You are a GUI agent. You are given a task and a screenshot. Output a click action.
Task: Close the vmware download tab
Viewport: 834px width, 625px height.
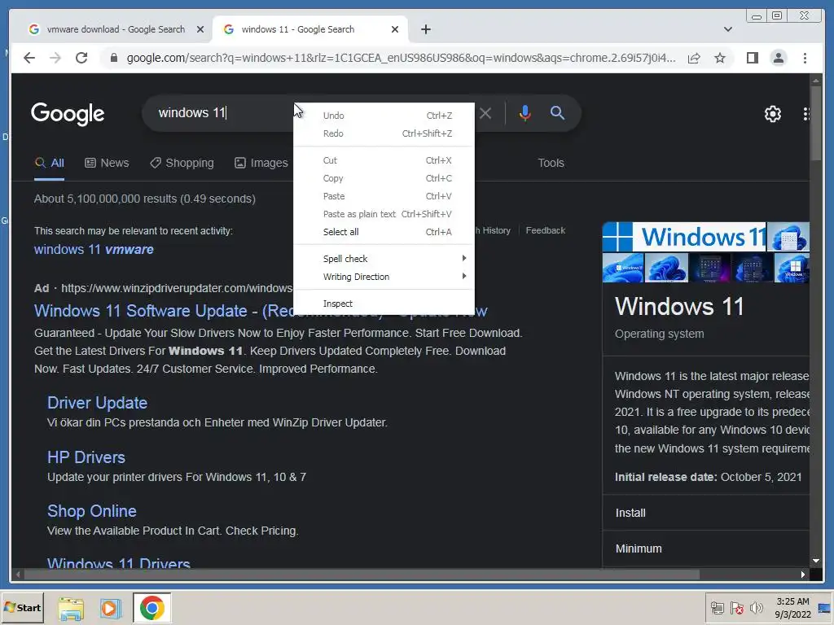point(200,29)
